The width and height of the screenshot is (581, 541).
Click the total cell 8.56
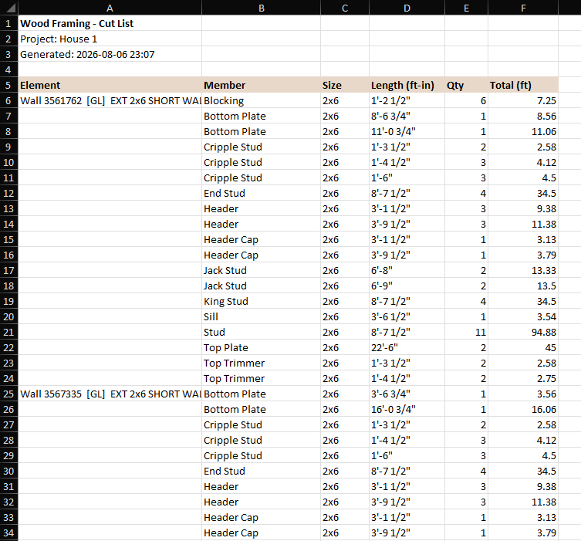pos(523,116)
